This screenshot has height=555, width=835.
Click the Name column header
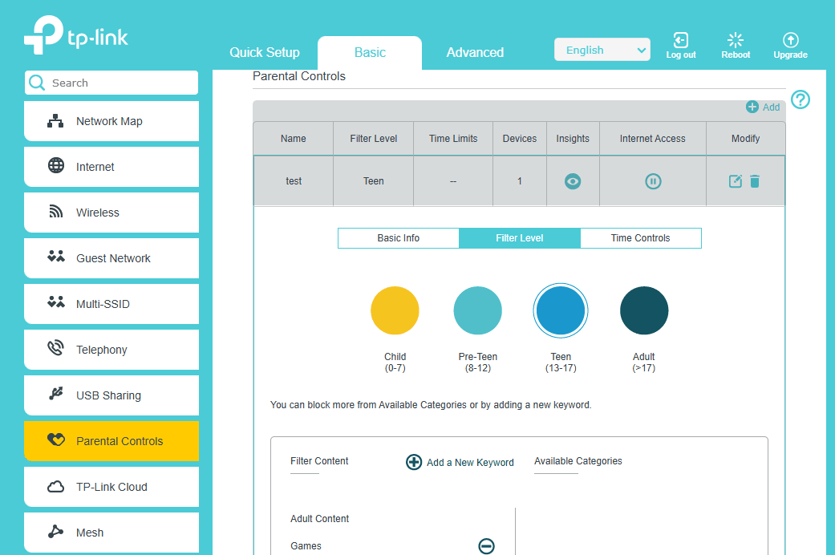294,139
